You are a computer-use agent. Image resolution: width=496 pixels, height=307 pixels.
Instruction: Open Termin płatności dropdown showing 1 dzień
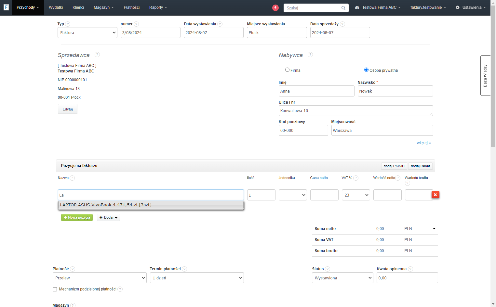coord(197,278)
